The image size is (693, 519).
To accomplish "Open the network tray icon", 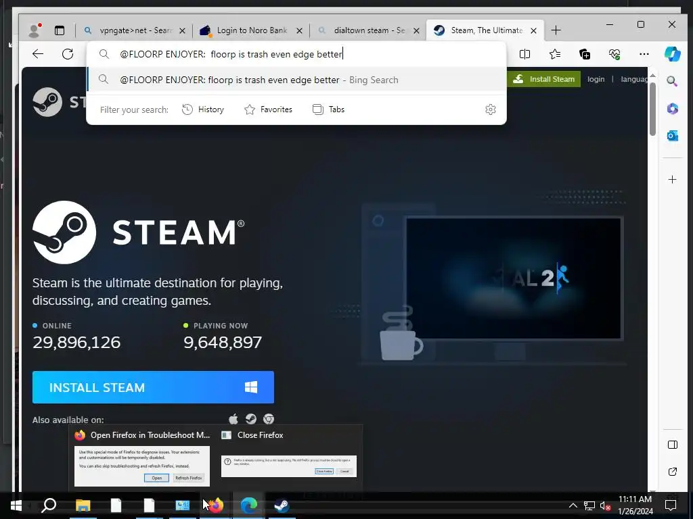I will (589, 505).
